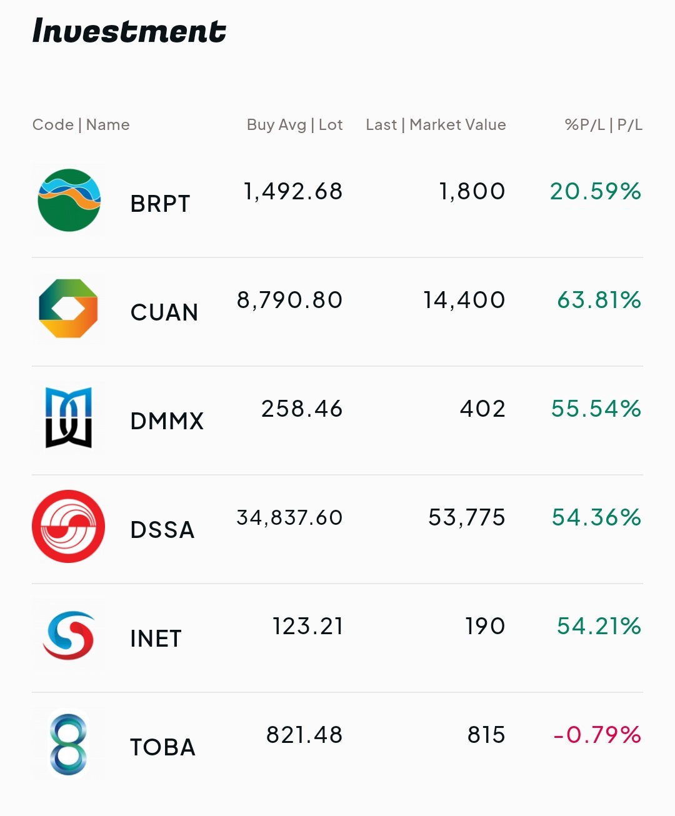Tap BRPT 20.59% profit value
This screenshot has height=816, width=675.
596,191
